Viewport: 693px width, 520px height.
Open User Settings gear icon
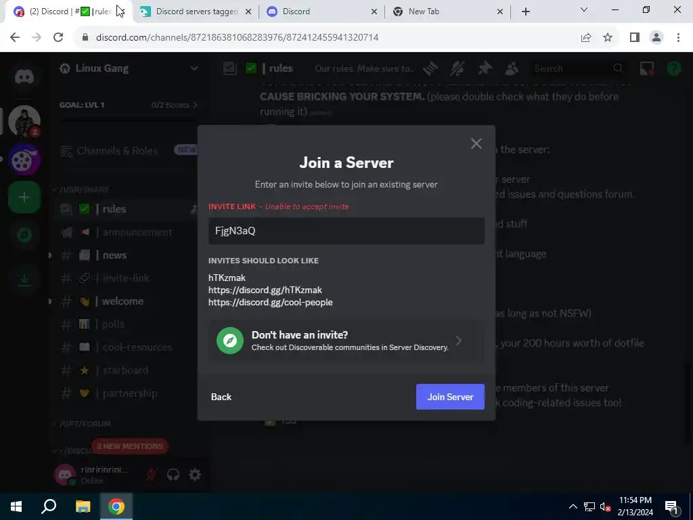[x=195, y=475]
